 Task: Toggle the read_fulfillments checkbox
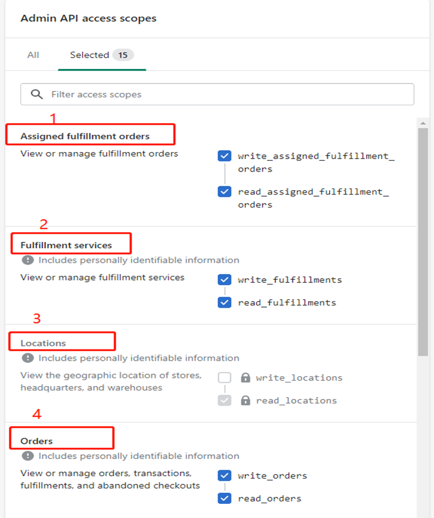[225, 302]
